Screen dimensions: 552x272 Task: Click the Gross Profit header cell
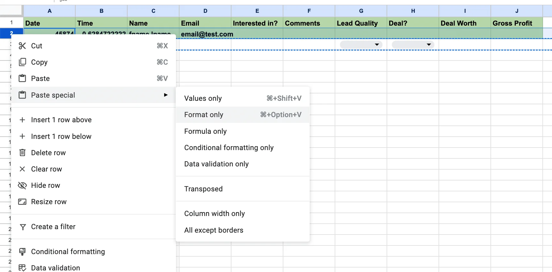[517, 23]
